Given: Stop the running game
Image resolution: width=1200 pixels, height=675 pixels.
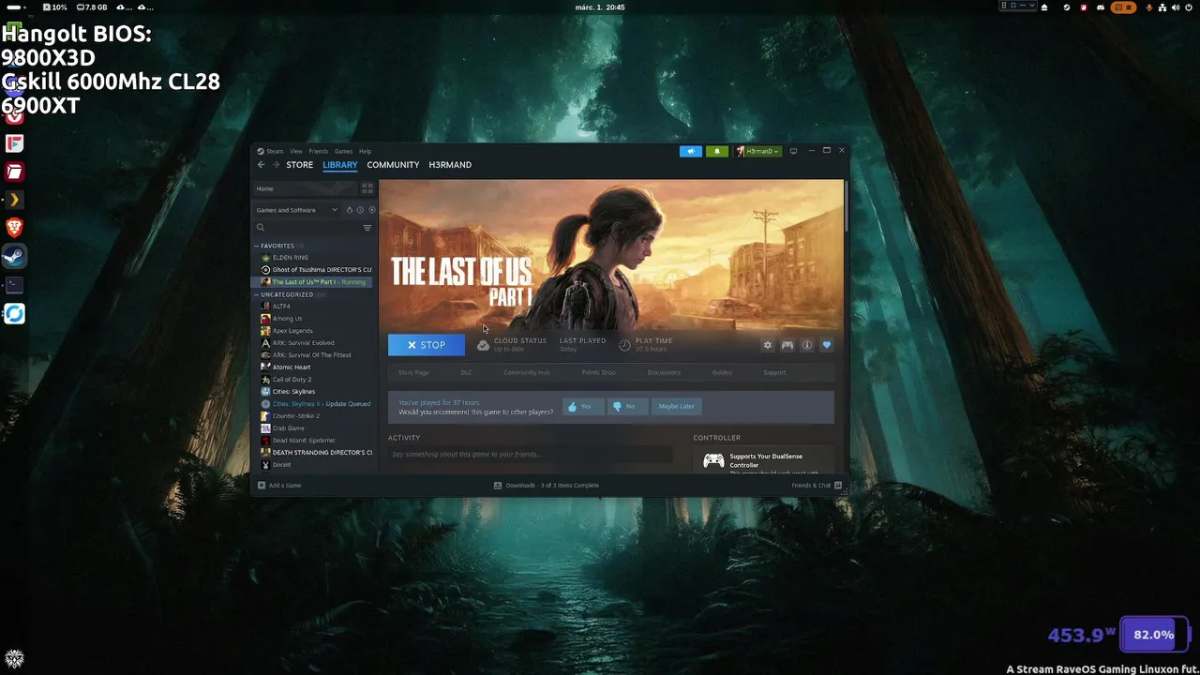Looking at the screenshot, I should [427, 345].
